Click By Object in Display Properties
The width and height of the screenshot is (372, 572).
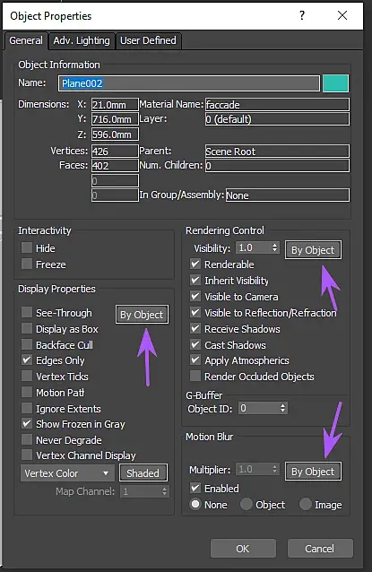coord(142,315)
